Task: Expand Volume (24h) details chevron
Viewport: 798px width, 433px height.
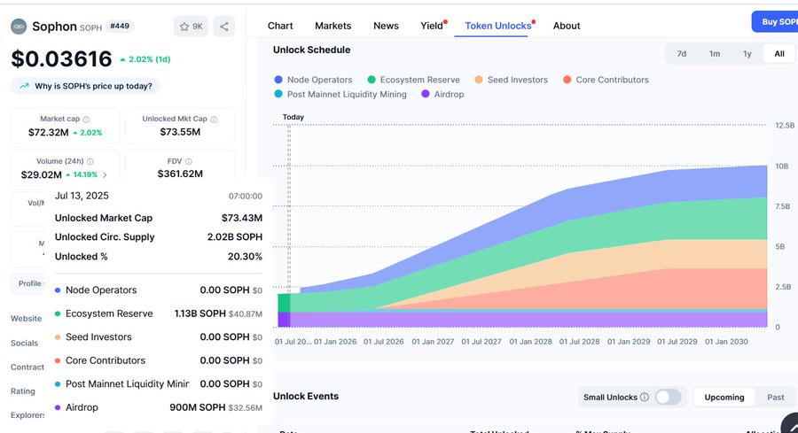Action: point(105,174)
